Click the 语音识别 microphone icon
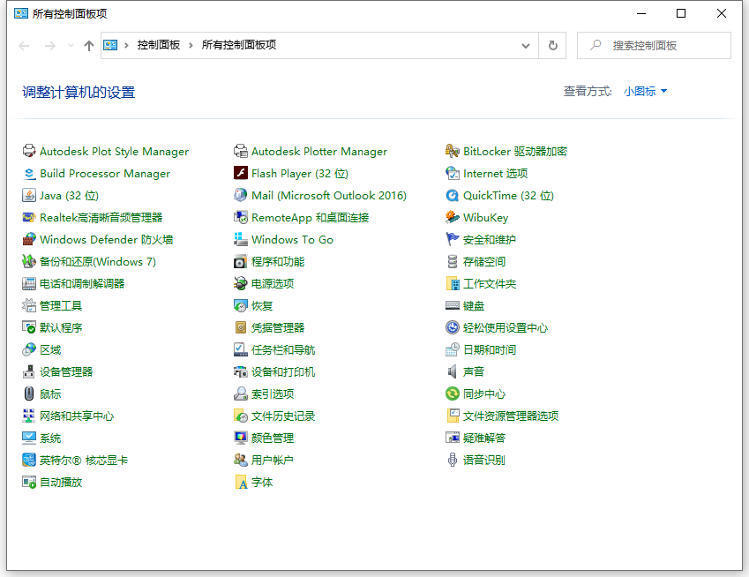 [453, 460]
